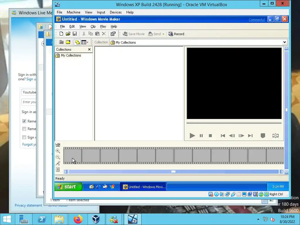
Task: Click the Save Movie button
Action: tap(134, 34)
